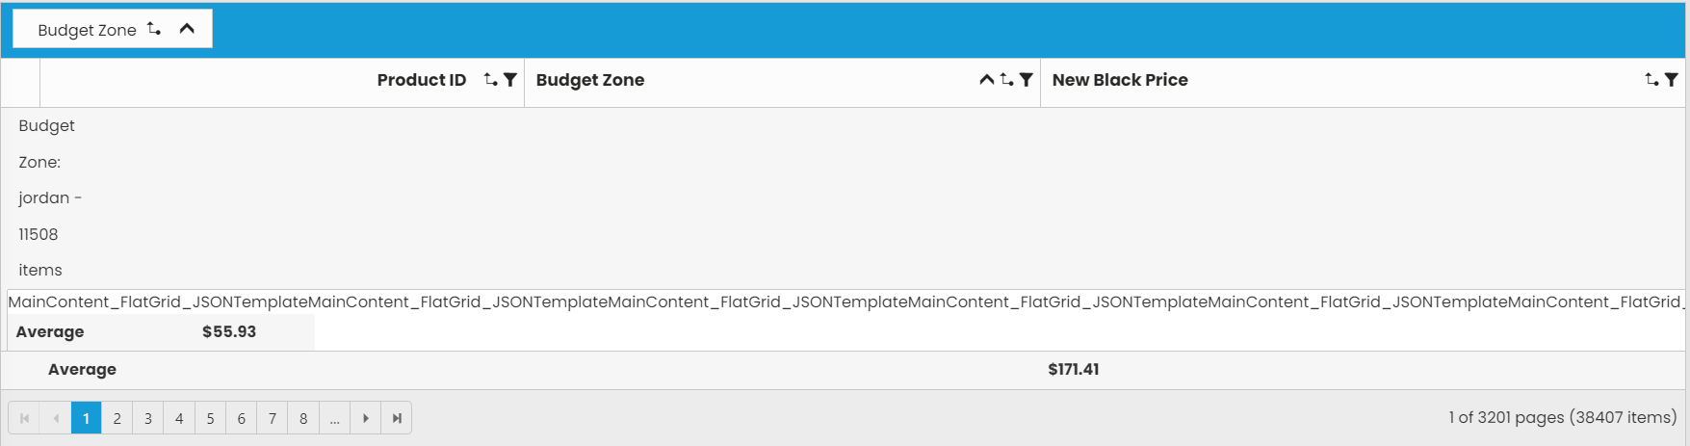The width and height of the screenshot is (1690, 446).
Task: Select the jordan group row
Action: point(48,197)
